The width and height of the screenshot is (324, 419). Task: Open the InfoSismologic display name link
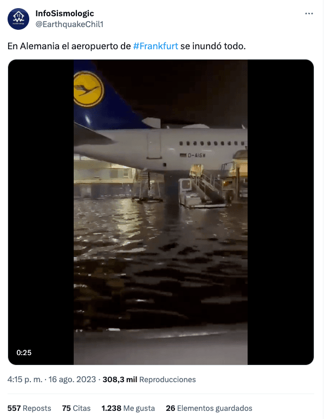[64, 14]
